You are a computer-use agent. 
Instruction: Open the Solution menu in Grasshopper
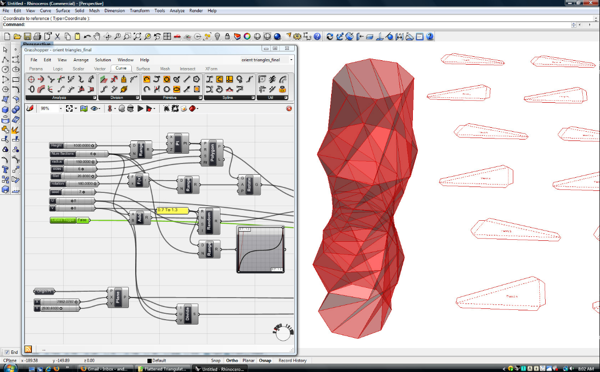coord(103,60)
